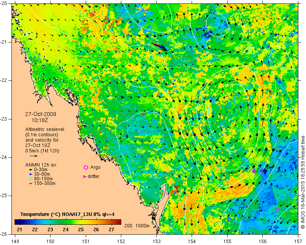This screenshot has width=306, height=245.
Task: Select the Argo float marker near 155.7E 24.4S
Action: click(x=254, y=171)
